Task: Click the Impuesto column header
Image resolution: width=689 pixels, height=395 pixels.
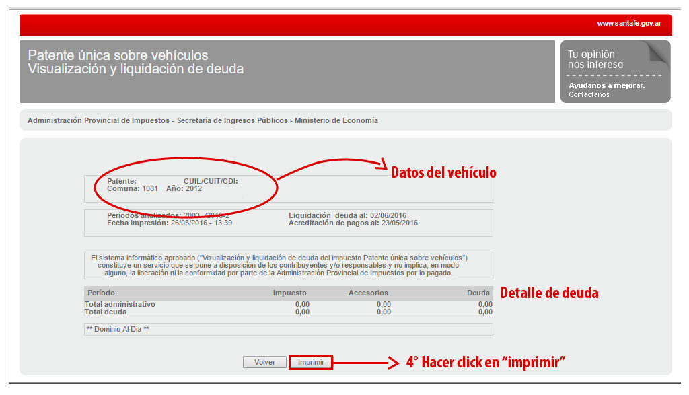Action: pyautogui.click(x=289, y=293)
